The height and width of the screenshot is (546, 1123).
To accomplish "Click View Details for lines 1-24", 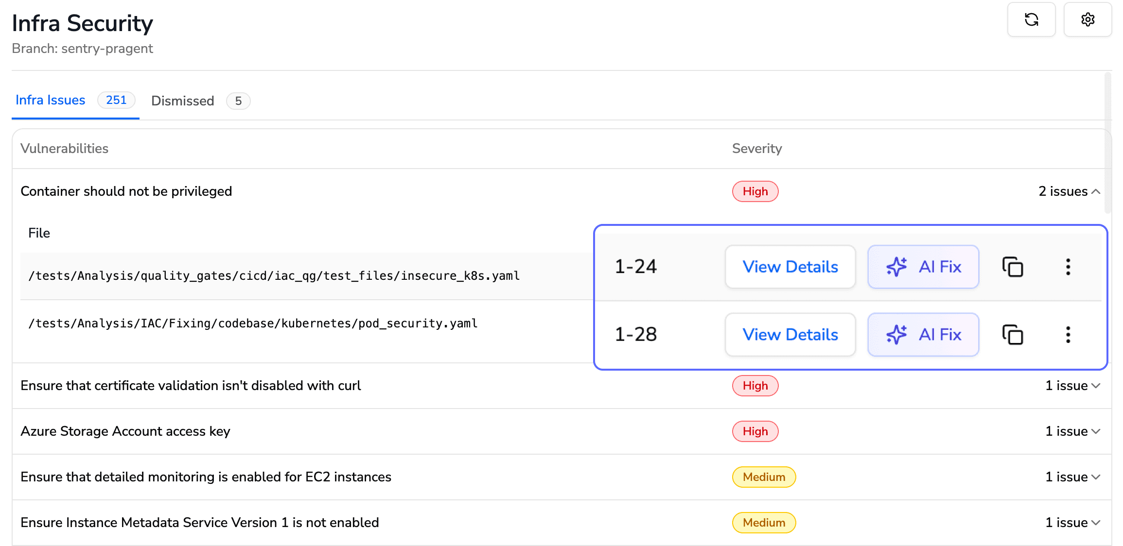I will [790, 267].
